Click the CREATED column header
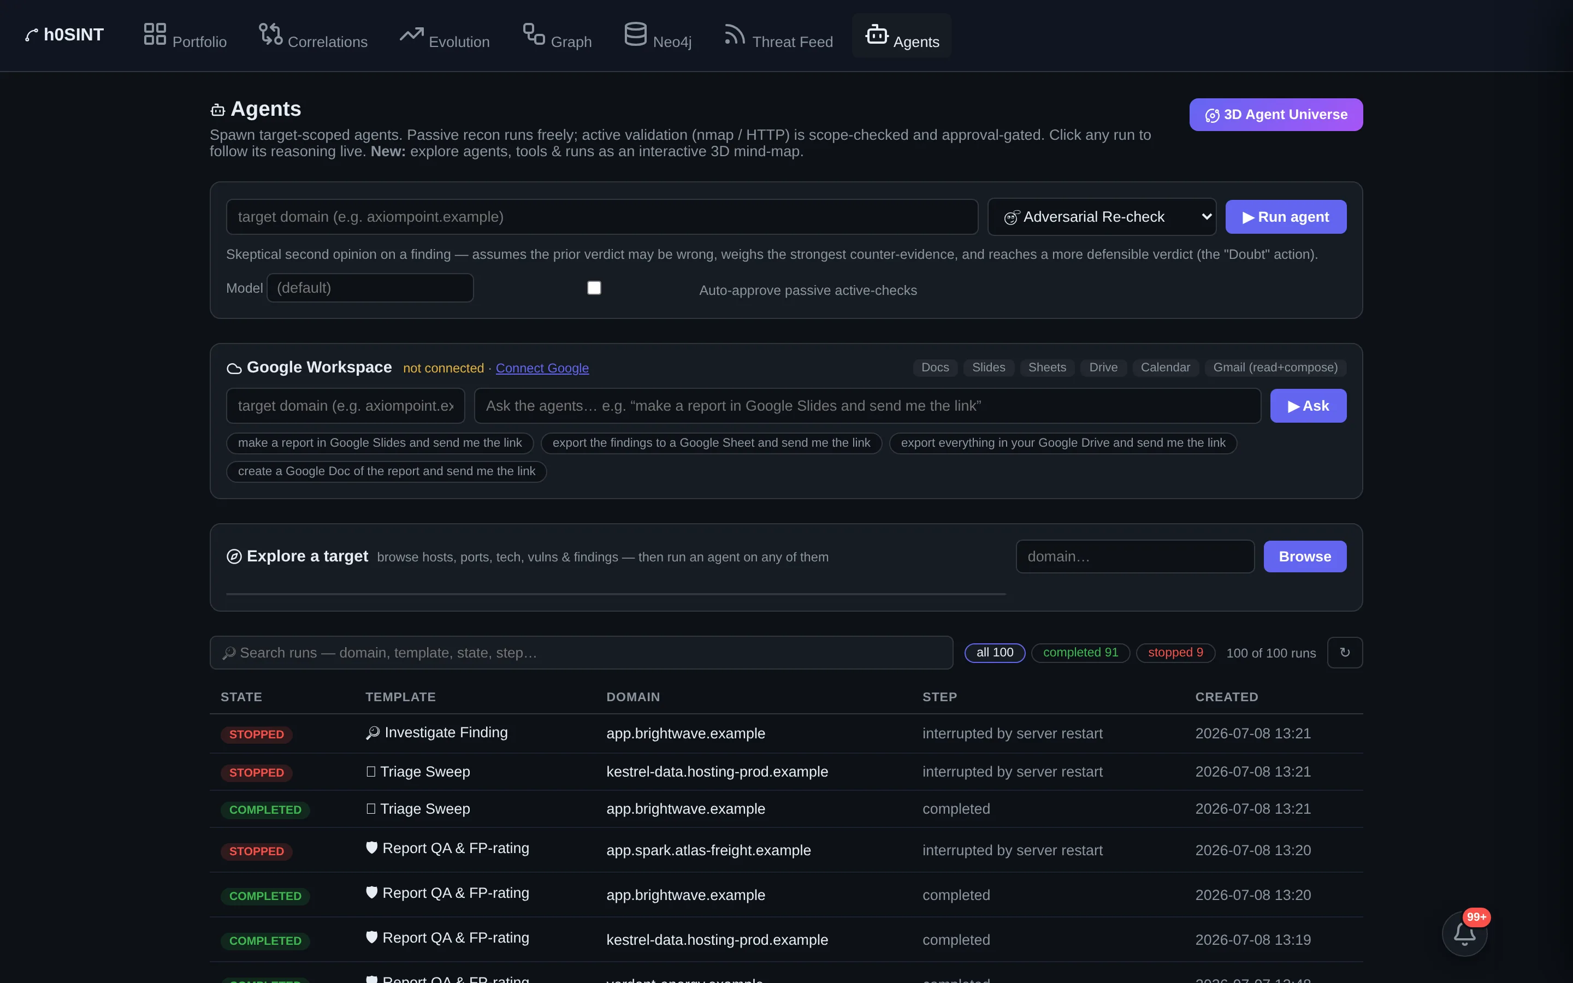 click(1227, 697)
